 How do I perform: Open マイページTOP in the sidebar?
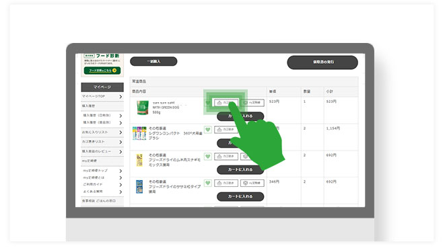click(x=102, y=97)
